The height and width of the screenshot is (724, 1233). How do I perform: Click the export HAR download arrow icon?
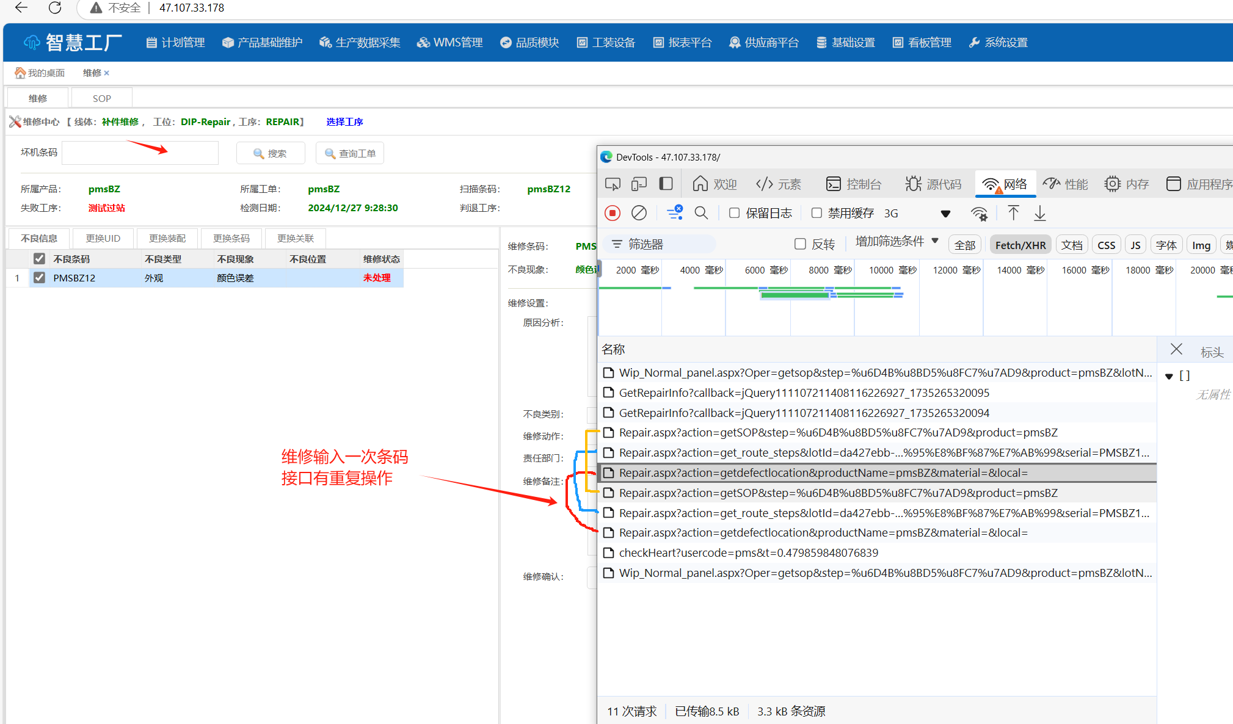click(x=1039, y=213)
